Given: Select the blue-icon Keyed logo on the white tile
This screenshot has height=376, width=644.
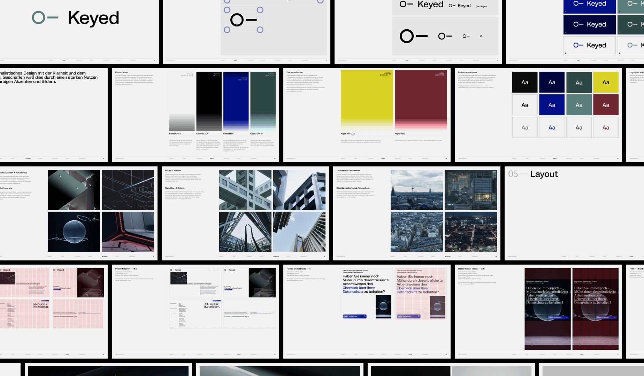Looking at the screenshot, I should pos(590,45).
